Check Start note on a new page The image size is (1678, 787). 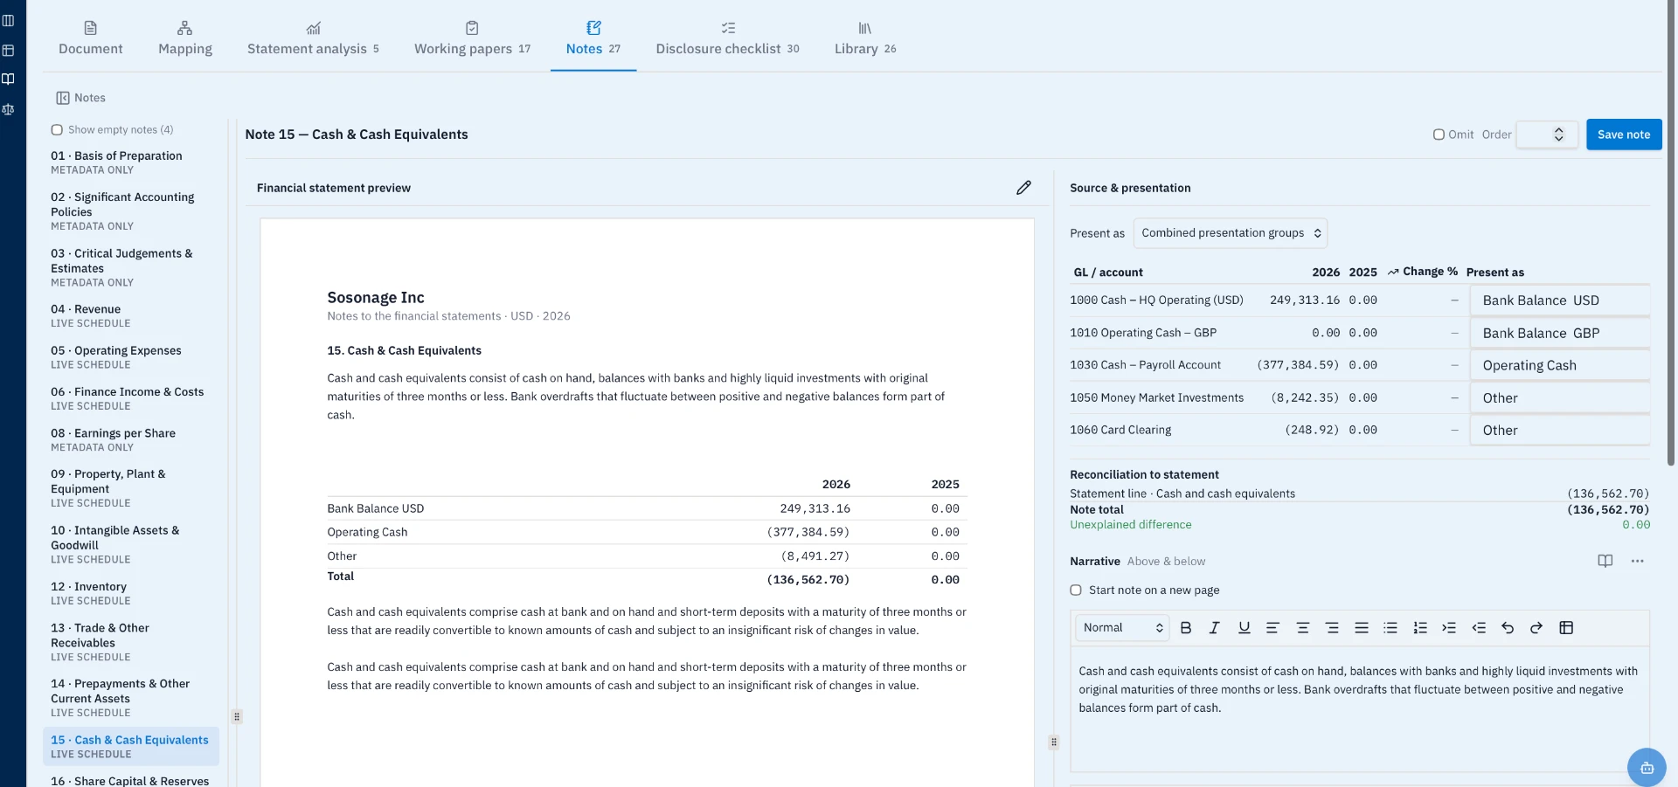pos(1076,590)
